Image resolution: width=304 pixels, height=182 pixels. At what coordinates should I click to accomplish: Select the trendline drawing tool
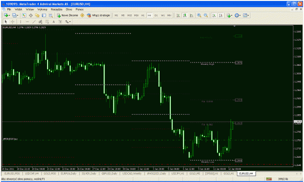coord(34,22)
